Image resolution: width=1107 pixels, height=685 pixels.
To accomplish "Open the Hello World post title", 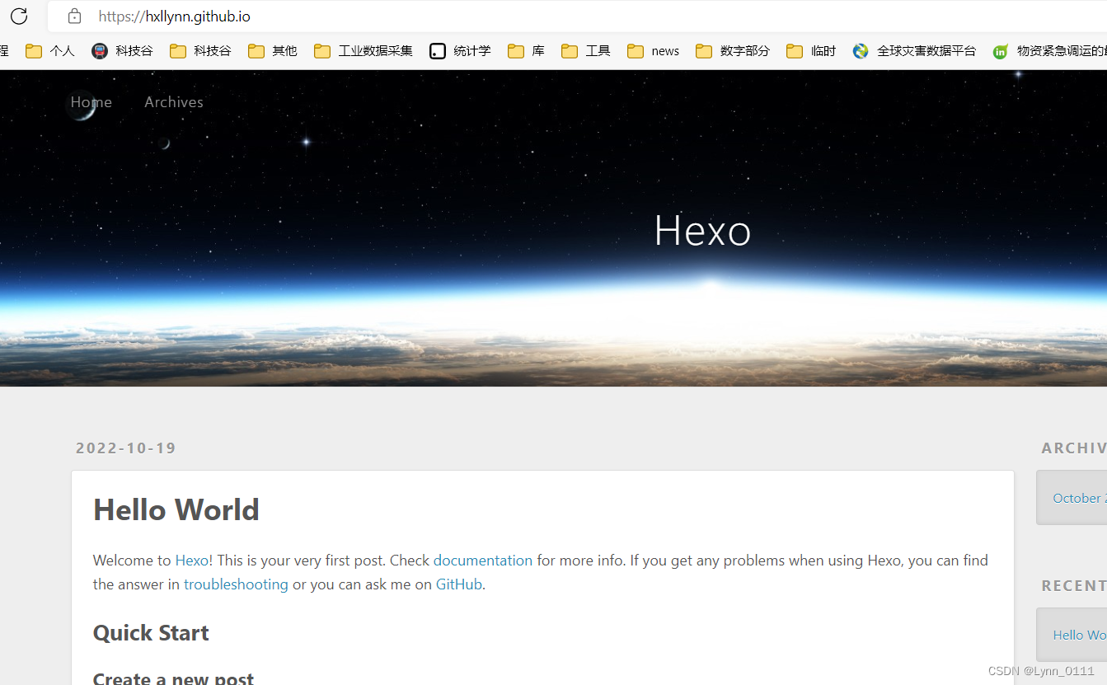I will pos(176,509).
